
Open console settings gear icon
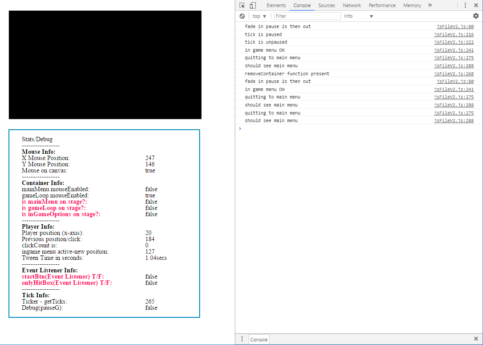pos(476,16)
